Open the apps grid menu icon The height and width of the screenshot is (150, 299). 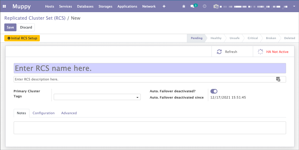4,6
